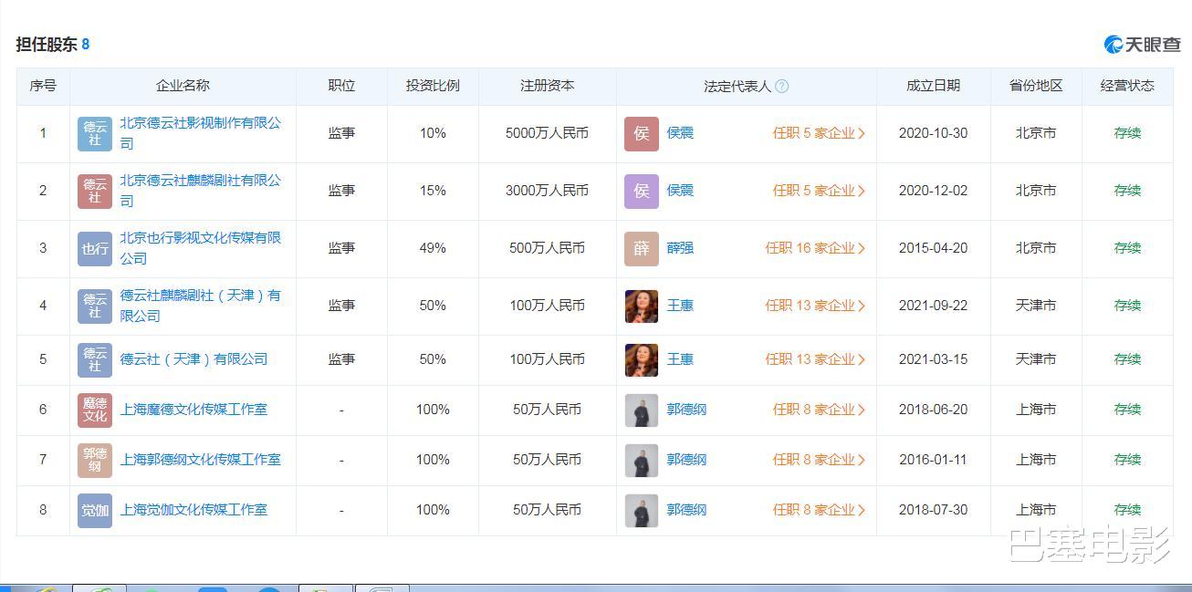The image size is (1192, 592).
Task: Click the 郭德纲 company logo tile
Action: 95,460
